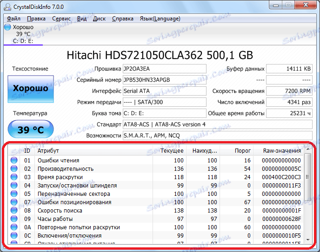The width and height of the screenshot is (320, 252).
Task: Close the CrystalDiskInfo window
Action: tap(306, 5)
